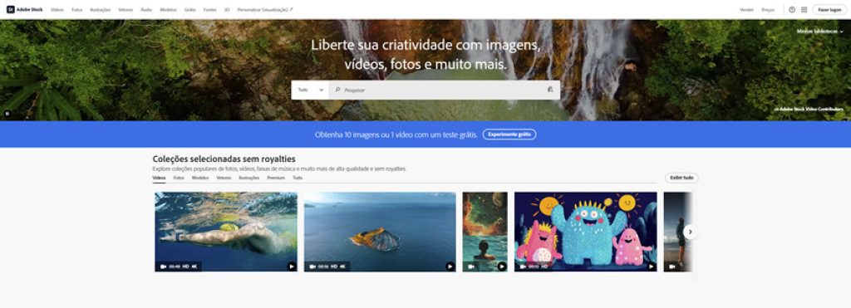
Task: Open Grátis in top navigation
Action: click(x=190, y=10)
